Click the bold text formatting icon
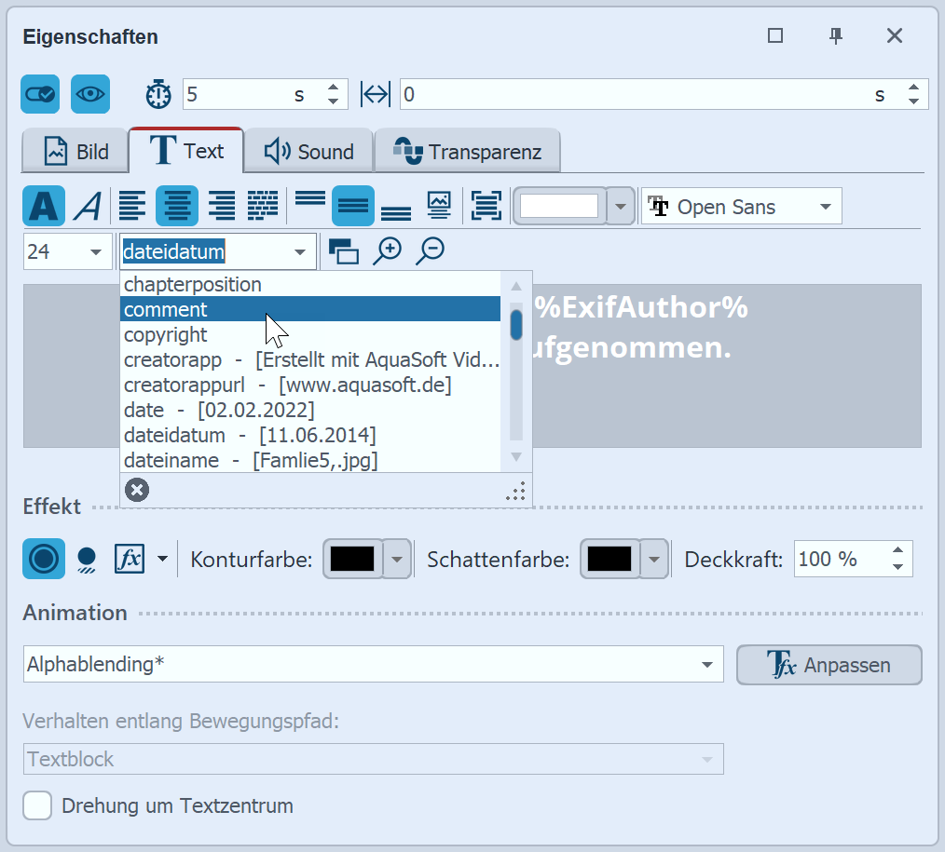The height and width of the screenshot is (852, 945). [44, 206]
